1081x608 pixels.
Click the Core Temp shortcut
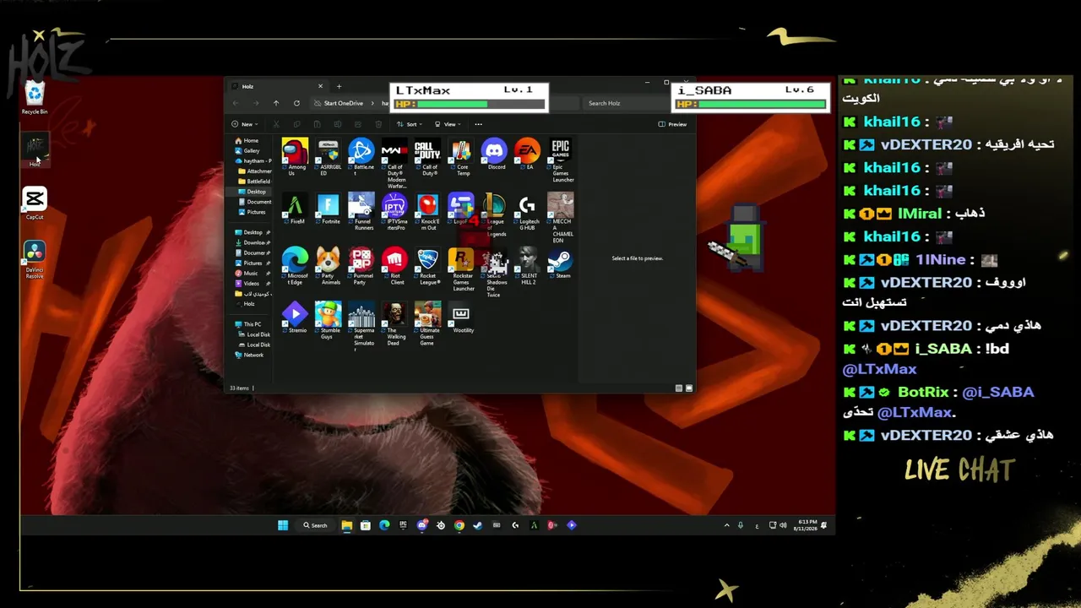click(x=461, y=156)
